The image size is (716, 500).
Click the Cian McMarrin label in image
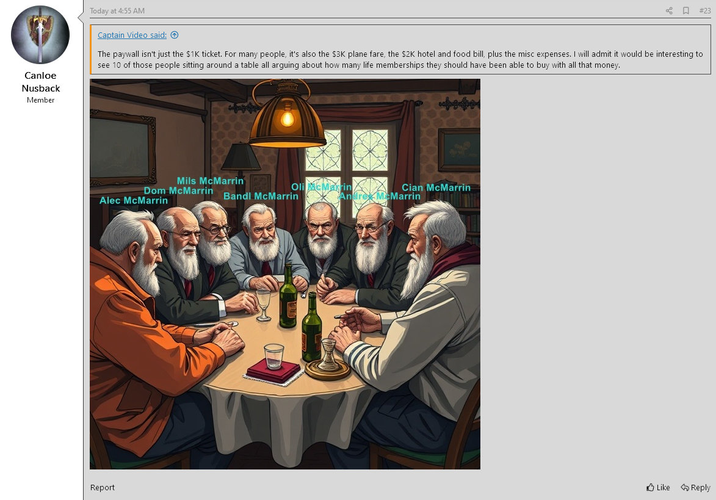click(436, 187)
